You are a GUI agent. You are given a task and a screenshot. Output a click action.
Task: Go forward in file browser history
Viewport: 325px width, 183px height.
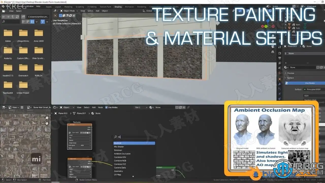[x=8, y=17]
